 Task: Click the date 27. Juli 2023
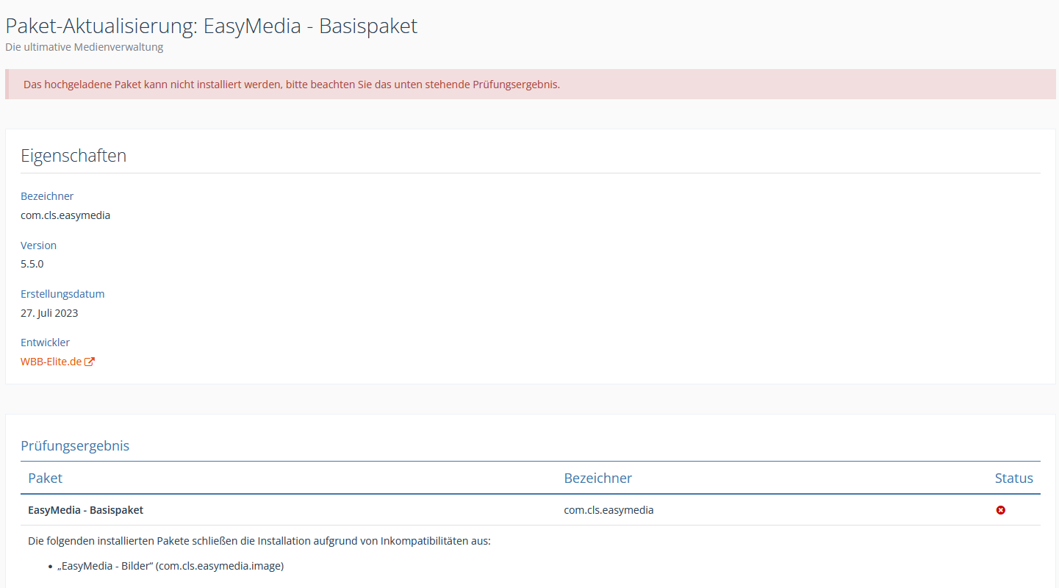click(x=49, y=313)
